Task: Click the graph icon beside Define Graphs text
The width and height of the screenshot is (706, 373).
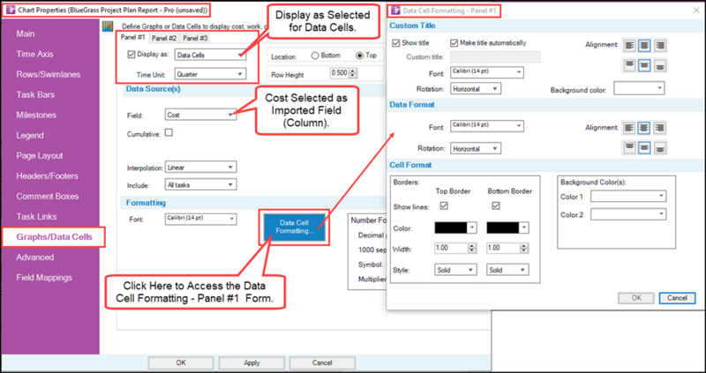Action: click(x=107, y=26)
